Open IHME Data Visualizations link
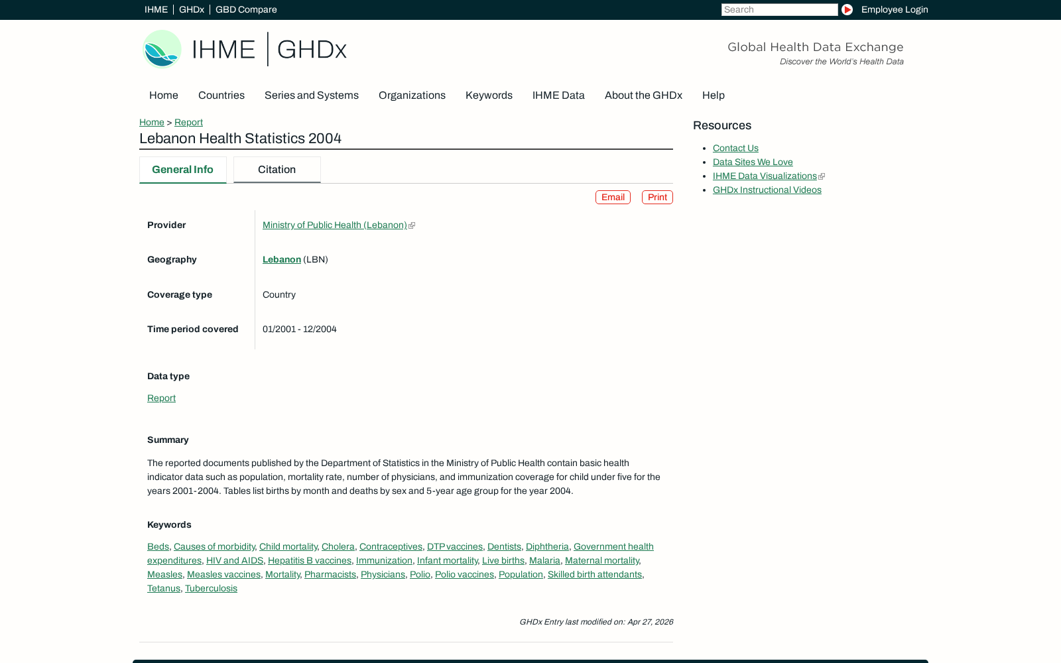The image size is (1061, 663). 765,176
